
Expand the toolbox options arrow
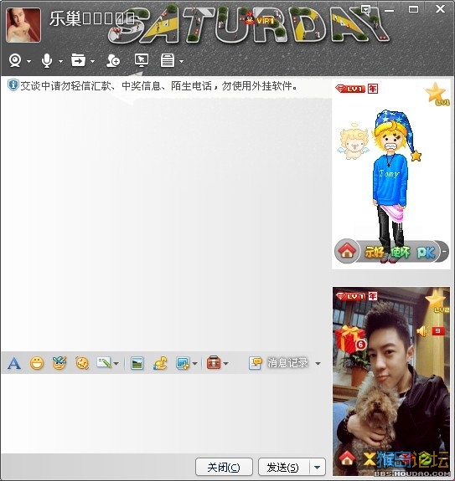point(226,364)
